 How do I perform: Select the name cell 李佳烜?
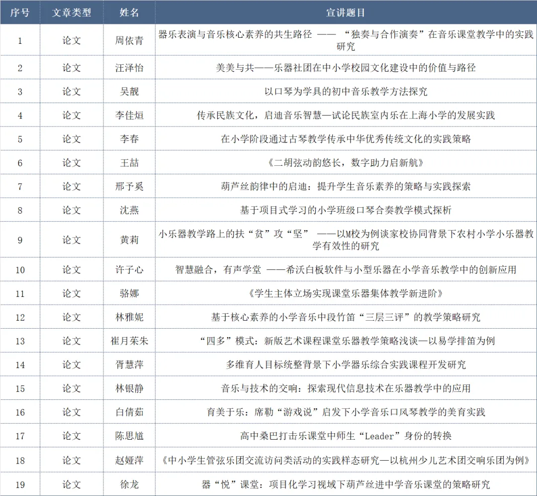(129, 115)
